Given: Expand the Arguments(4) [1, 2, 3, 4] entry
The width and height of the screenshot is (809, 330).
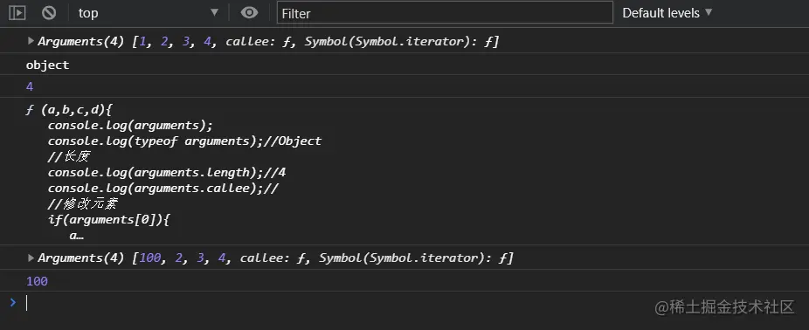Looking at the screenshot, I should pos(31,41).
